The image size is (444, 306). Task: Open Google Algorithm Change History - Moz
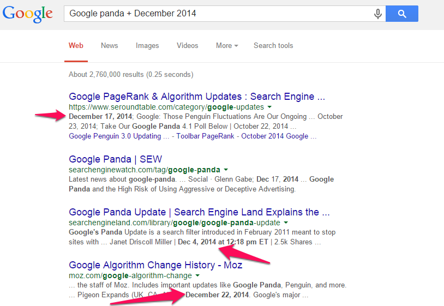click(155, 265)
